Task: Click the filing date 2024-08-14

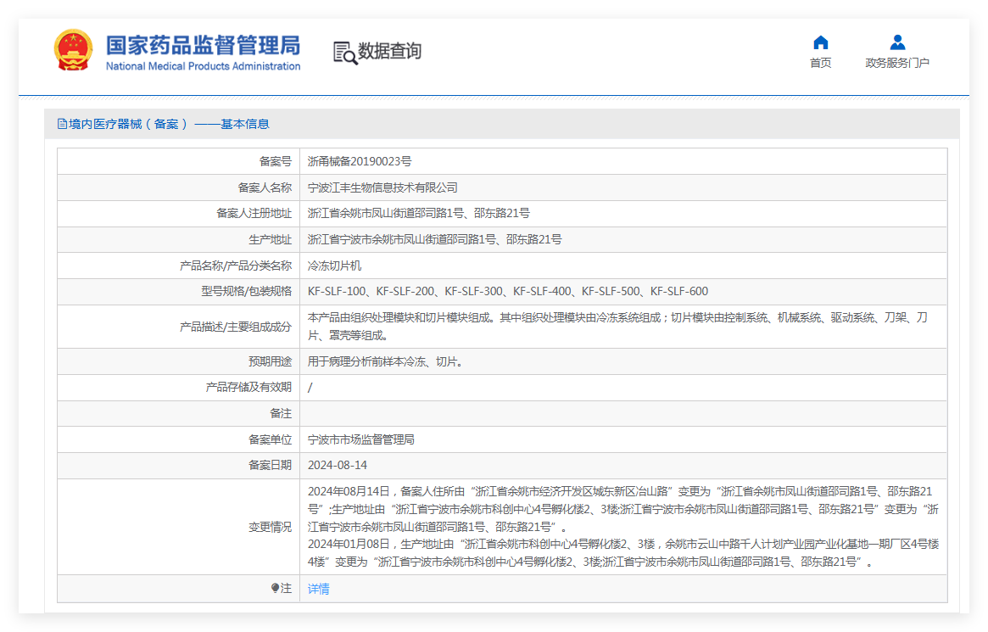Action: (x=338, y=465)
